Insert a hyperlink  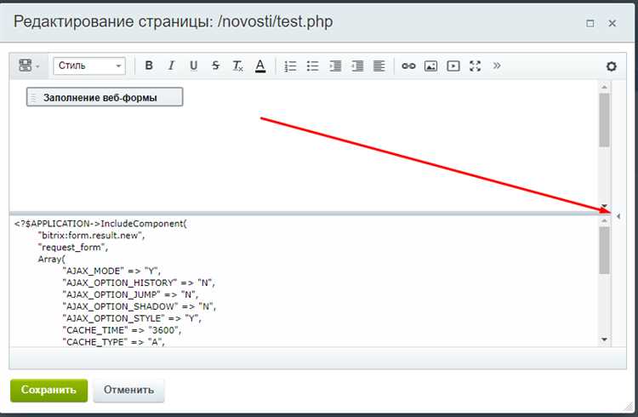click(408, 66)
